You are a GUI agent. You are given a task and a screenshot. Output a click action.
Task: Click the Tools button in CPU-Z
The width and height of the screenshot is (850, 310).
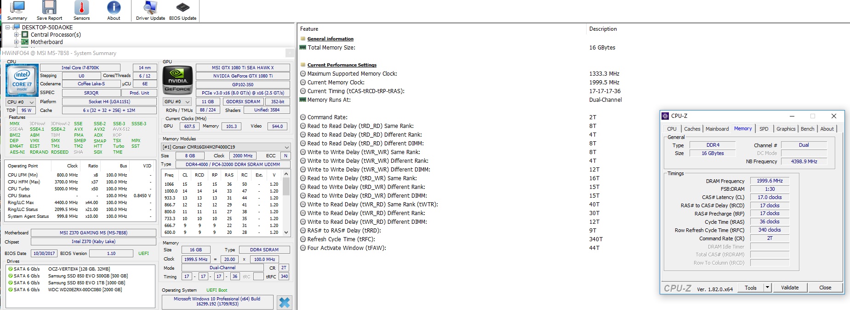click(751, 288)
